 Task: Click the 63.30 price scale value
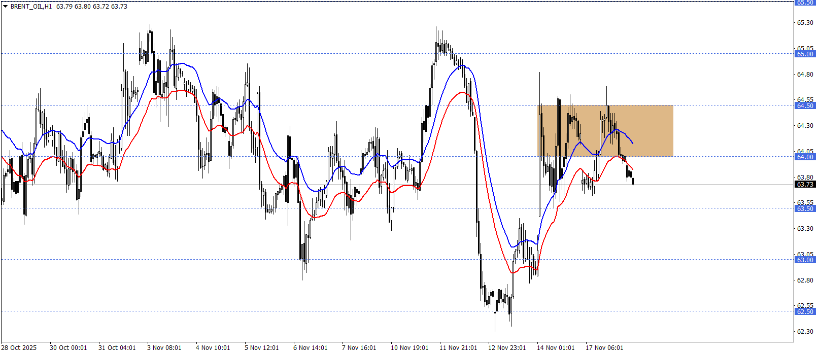pyautogui.click(x=805, y=229)
